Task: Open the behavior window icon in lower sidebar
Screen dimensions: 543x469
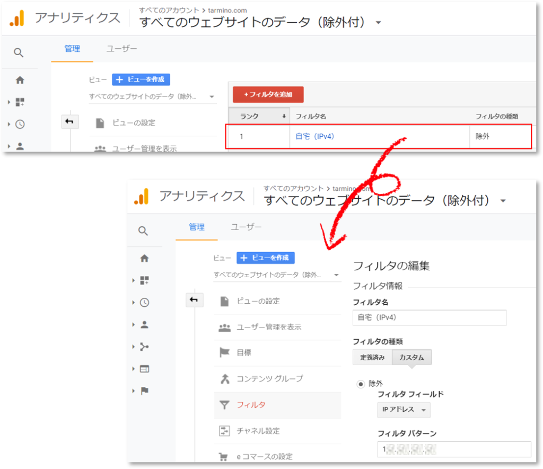Action: [x=144, y=369]
